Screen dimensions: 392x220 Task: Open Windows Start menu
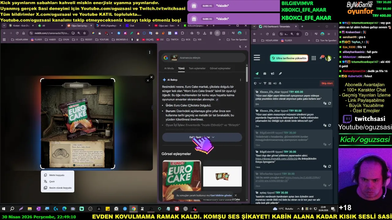pos(4,209)
